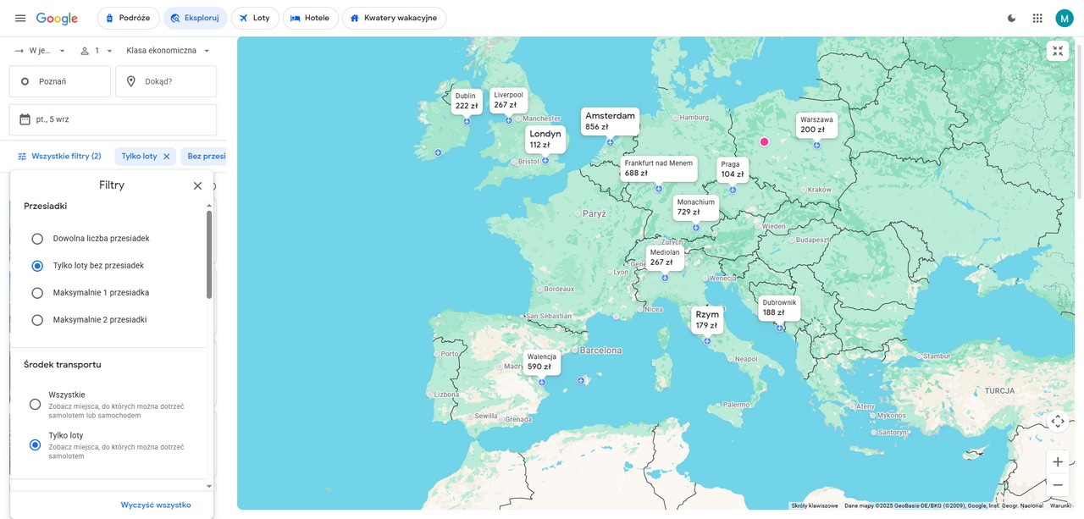Click filter panel scroll up arrow
The image size is (1084, 519).
(209, 206)
